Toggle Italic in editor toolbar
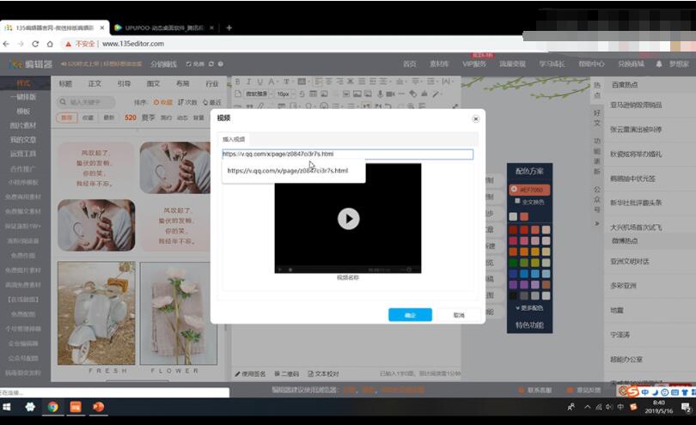 pyautogui.click(x=248, y=82)
